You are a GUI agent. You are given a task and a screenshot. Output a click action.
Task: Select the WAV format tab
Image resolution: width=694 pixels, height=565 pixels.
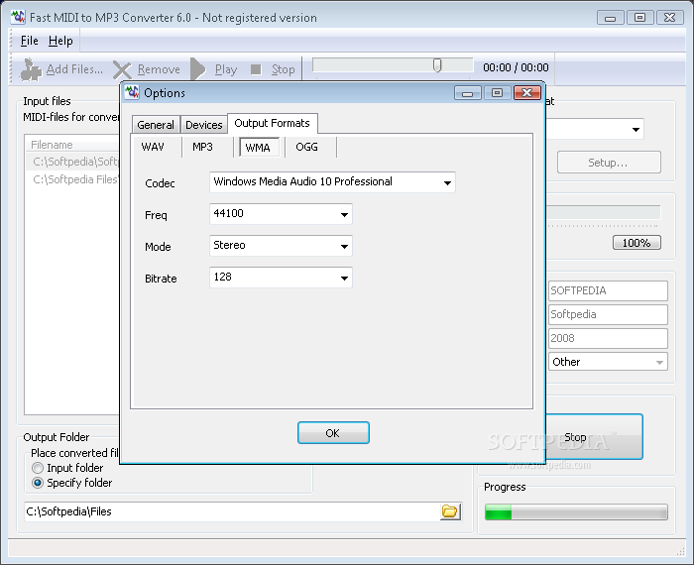(153, 147)
